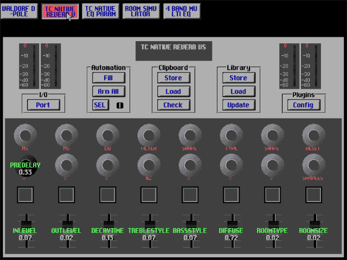This screenshot has width=347, height=260.
Task: Click the SHAPE knob in BASSSTYLE column
Action: [x=190, y=135]
